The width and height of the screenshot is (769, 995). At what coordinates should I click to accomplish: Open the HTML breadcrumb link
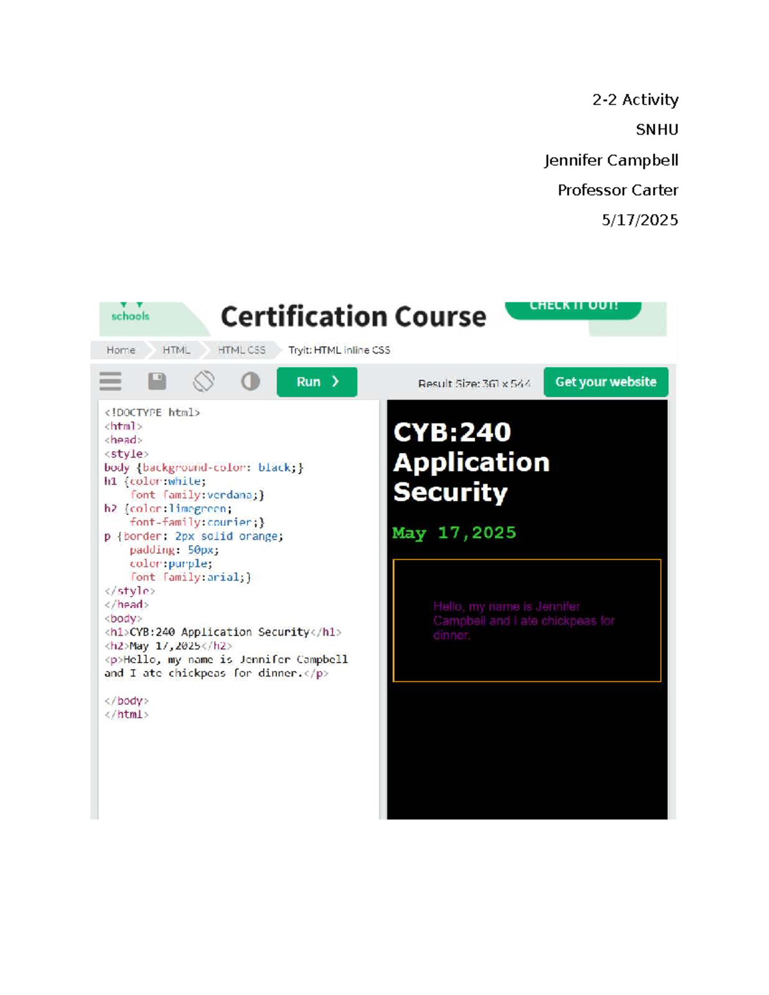(176, 350)
